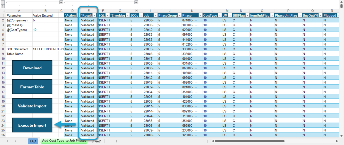Screen dimensions: 344x145
Task: Click outline level 2 button
Action: click(3, 6)
